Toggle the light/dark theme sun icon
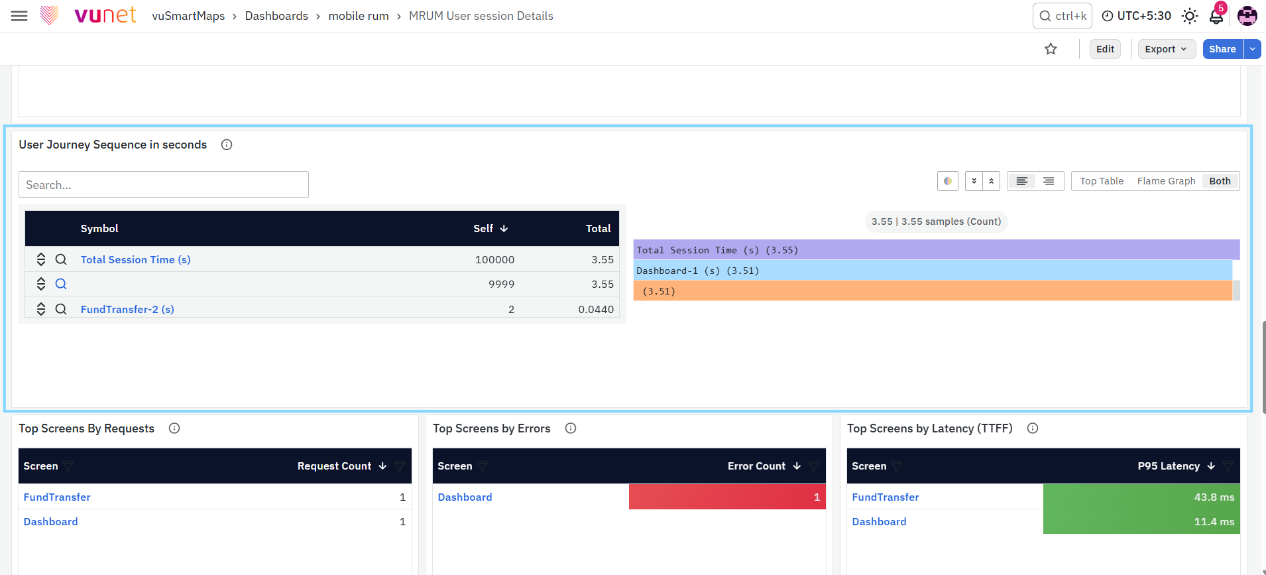This screenshot has height=575, width=1266. (1190, 16)
